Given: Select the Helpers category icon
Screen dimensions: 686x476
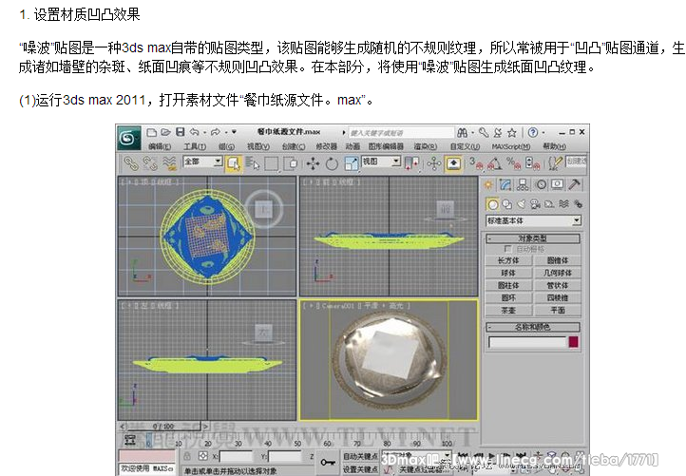Looking at the screenshot, I should click(x=549, y=204).
